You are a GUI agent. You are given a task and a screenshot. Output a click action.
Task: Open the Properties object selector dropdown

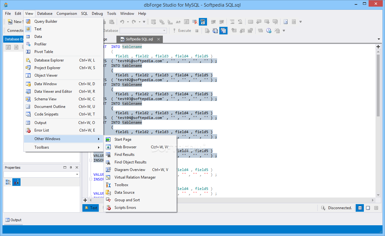click(x=77, y=174)
